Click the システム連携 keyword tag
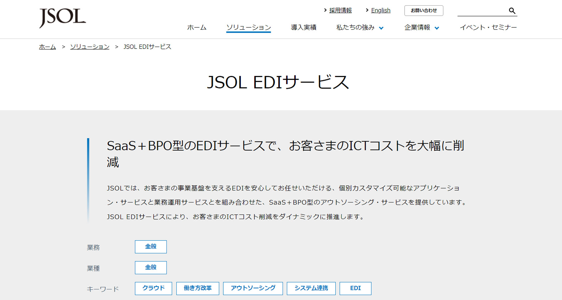562x300 pixels. pos(311,288)
